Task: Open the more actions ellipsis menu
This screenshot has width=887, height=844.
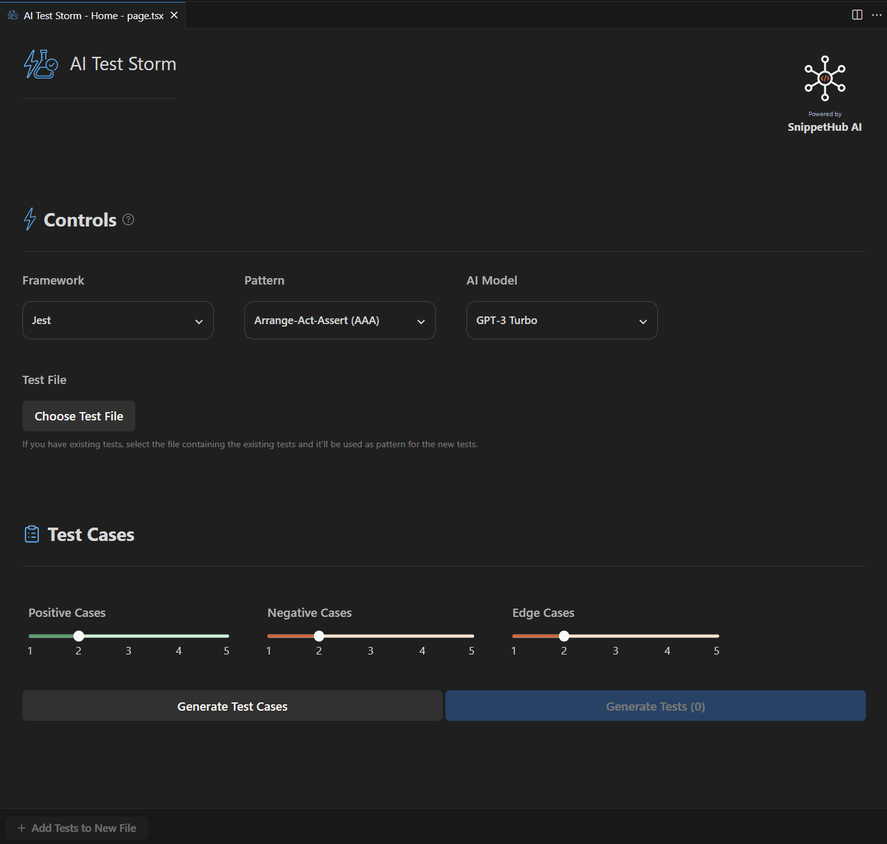Action: [x=876, y=15]
